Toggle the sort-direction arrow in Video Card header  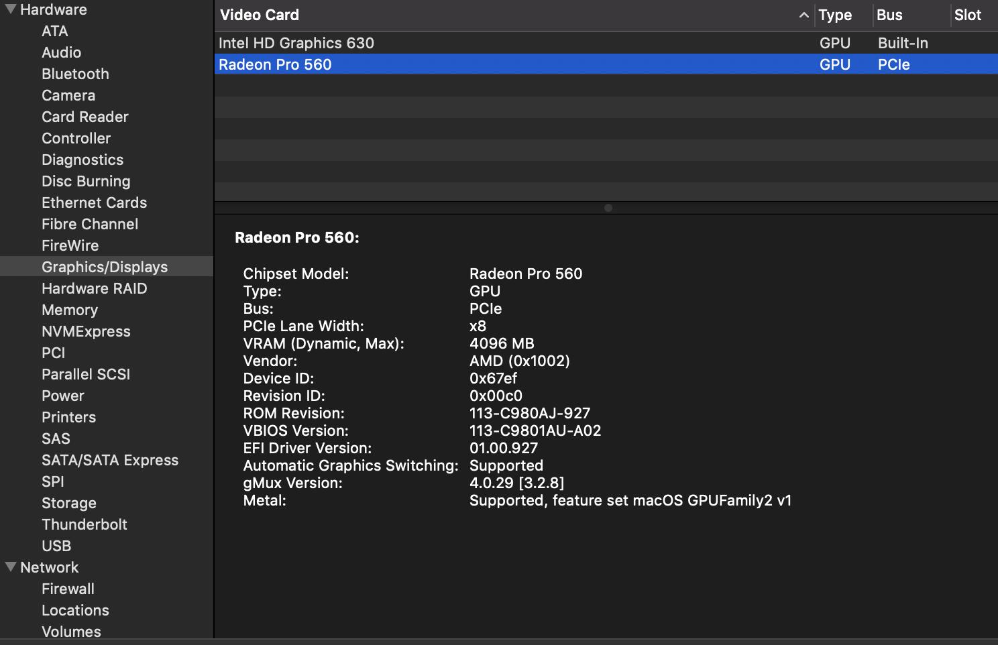[x=803, y=15]
